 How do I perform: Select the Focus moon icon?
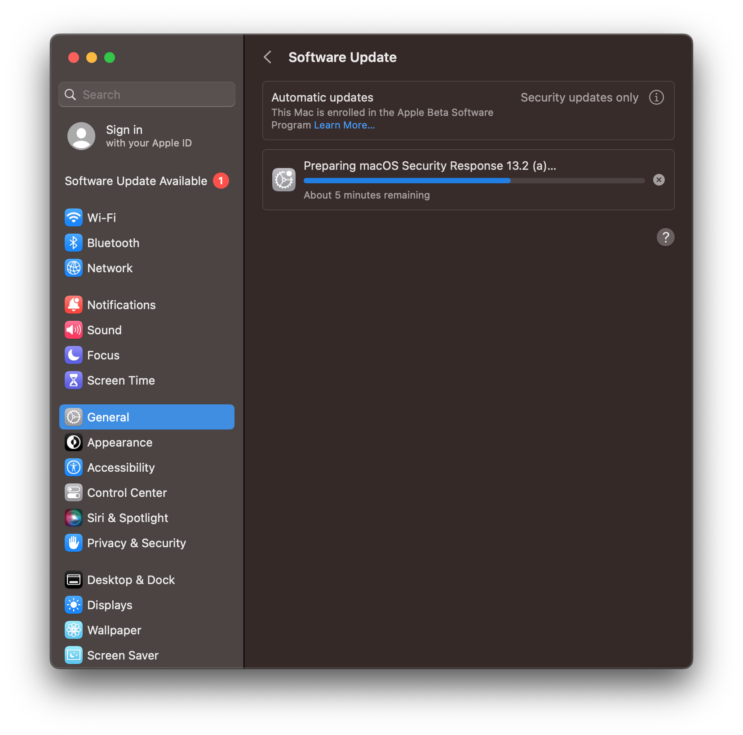(x=74, y=355)
